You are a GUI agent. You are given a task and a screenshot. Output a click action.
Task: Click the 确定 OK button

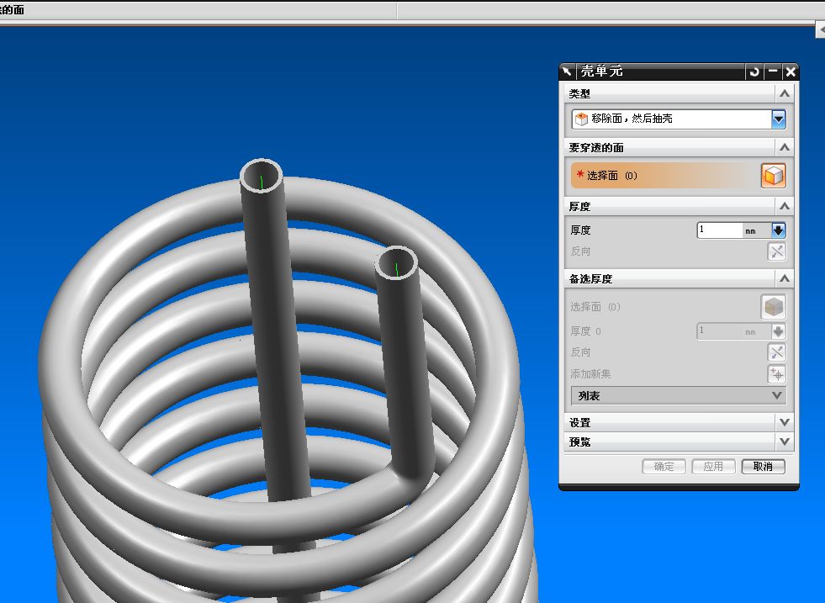point(664,467)
